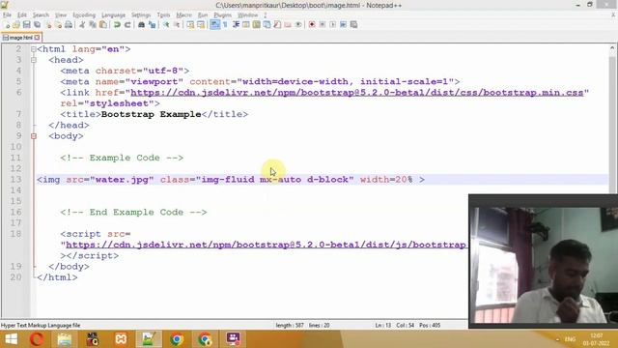Toggle the Function List panel
618x348 pixels.
pyautogui.click(x=277, y=25)
